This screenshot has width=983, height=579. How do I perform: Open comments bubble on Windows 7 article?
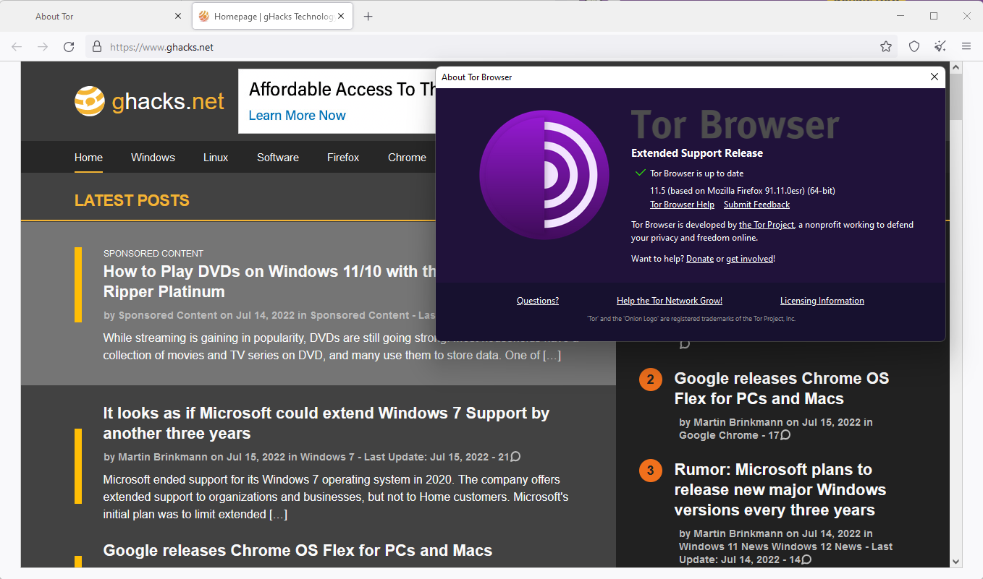pos(515,457)
